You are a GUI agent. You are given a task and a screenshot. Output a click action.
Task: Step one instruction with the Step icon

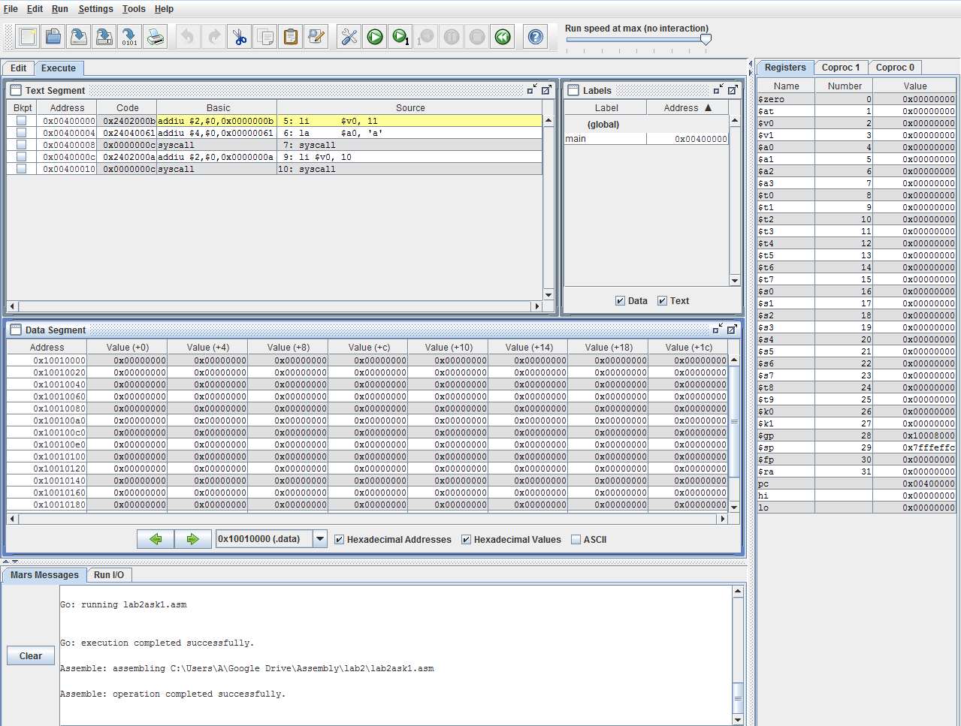point(400,37)
